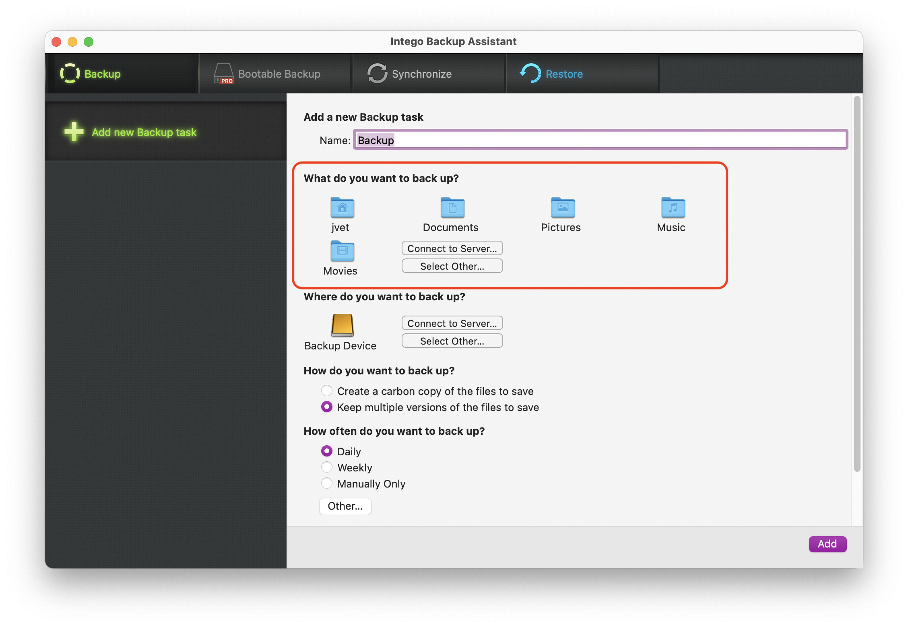908x628 pixels.
Task: Click the green plus icon in sidebar
Action: coord(74,132)
